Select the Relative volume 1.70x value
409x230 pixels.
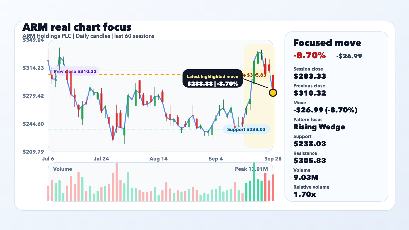click(305, 194)
